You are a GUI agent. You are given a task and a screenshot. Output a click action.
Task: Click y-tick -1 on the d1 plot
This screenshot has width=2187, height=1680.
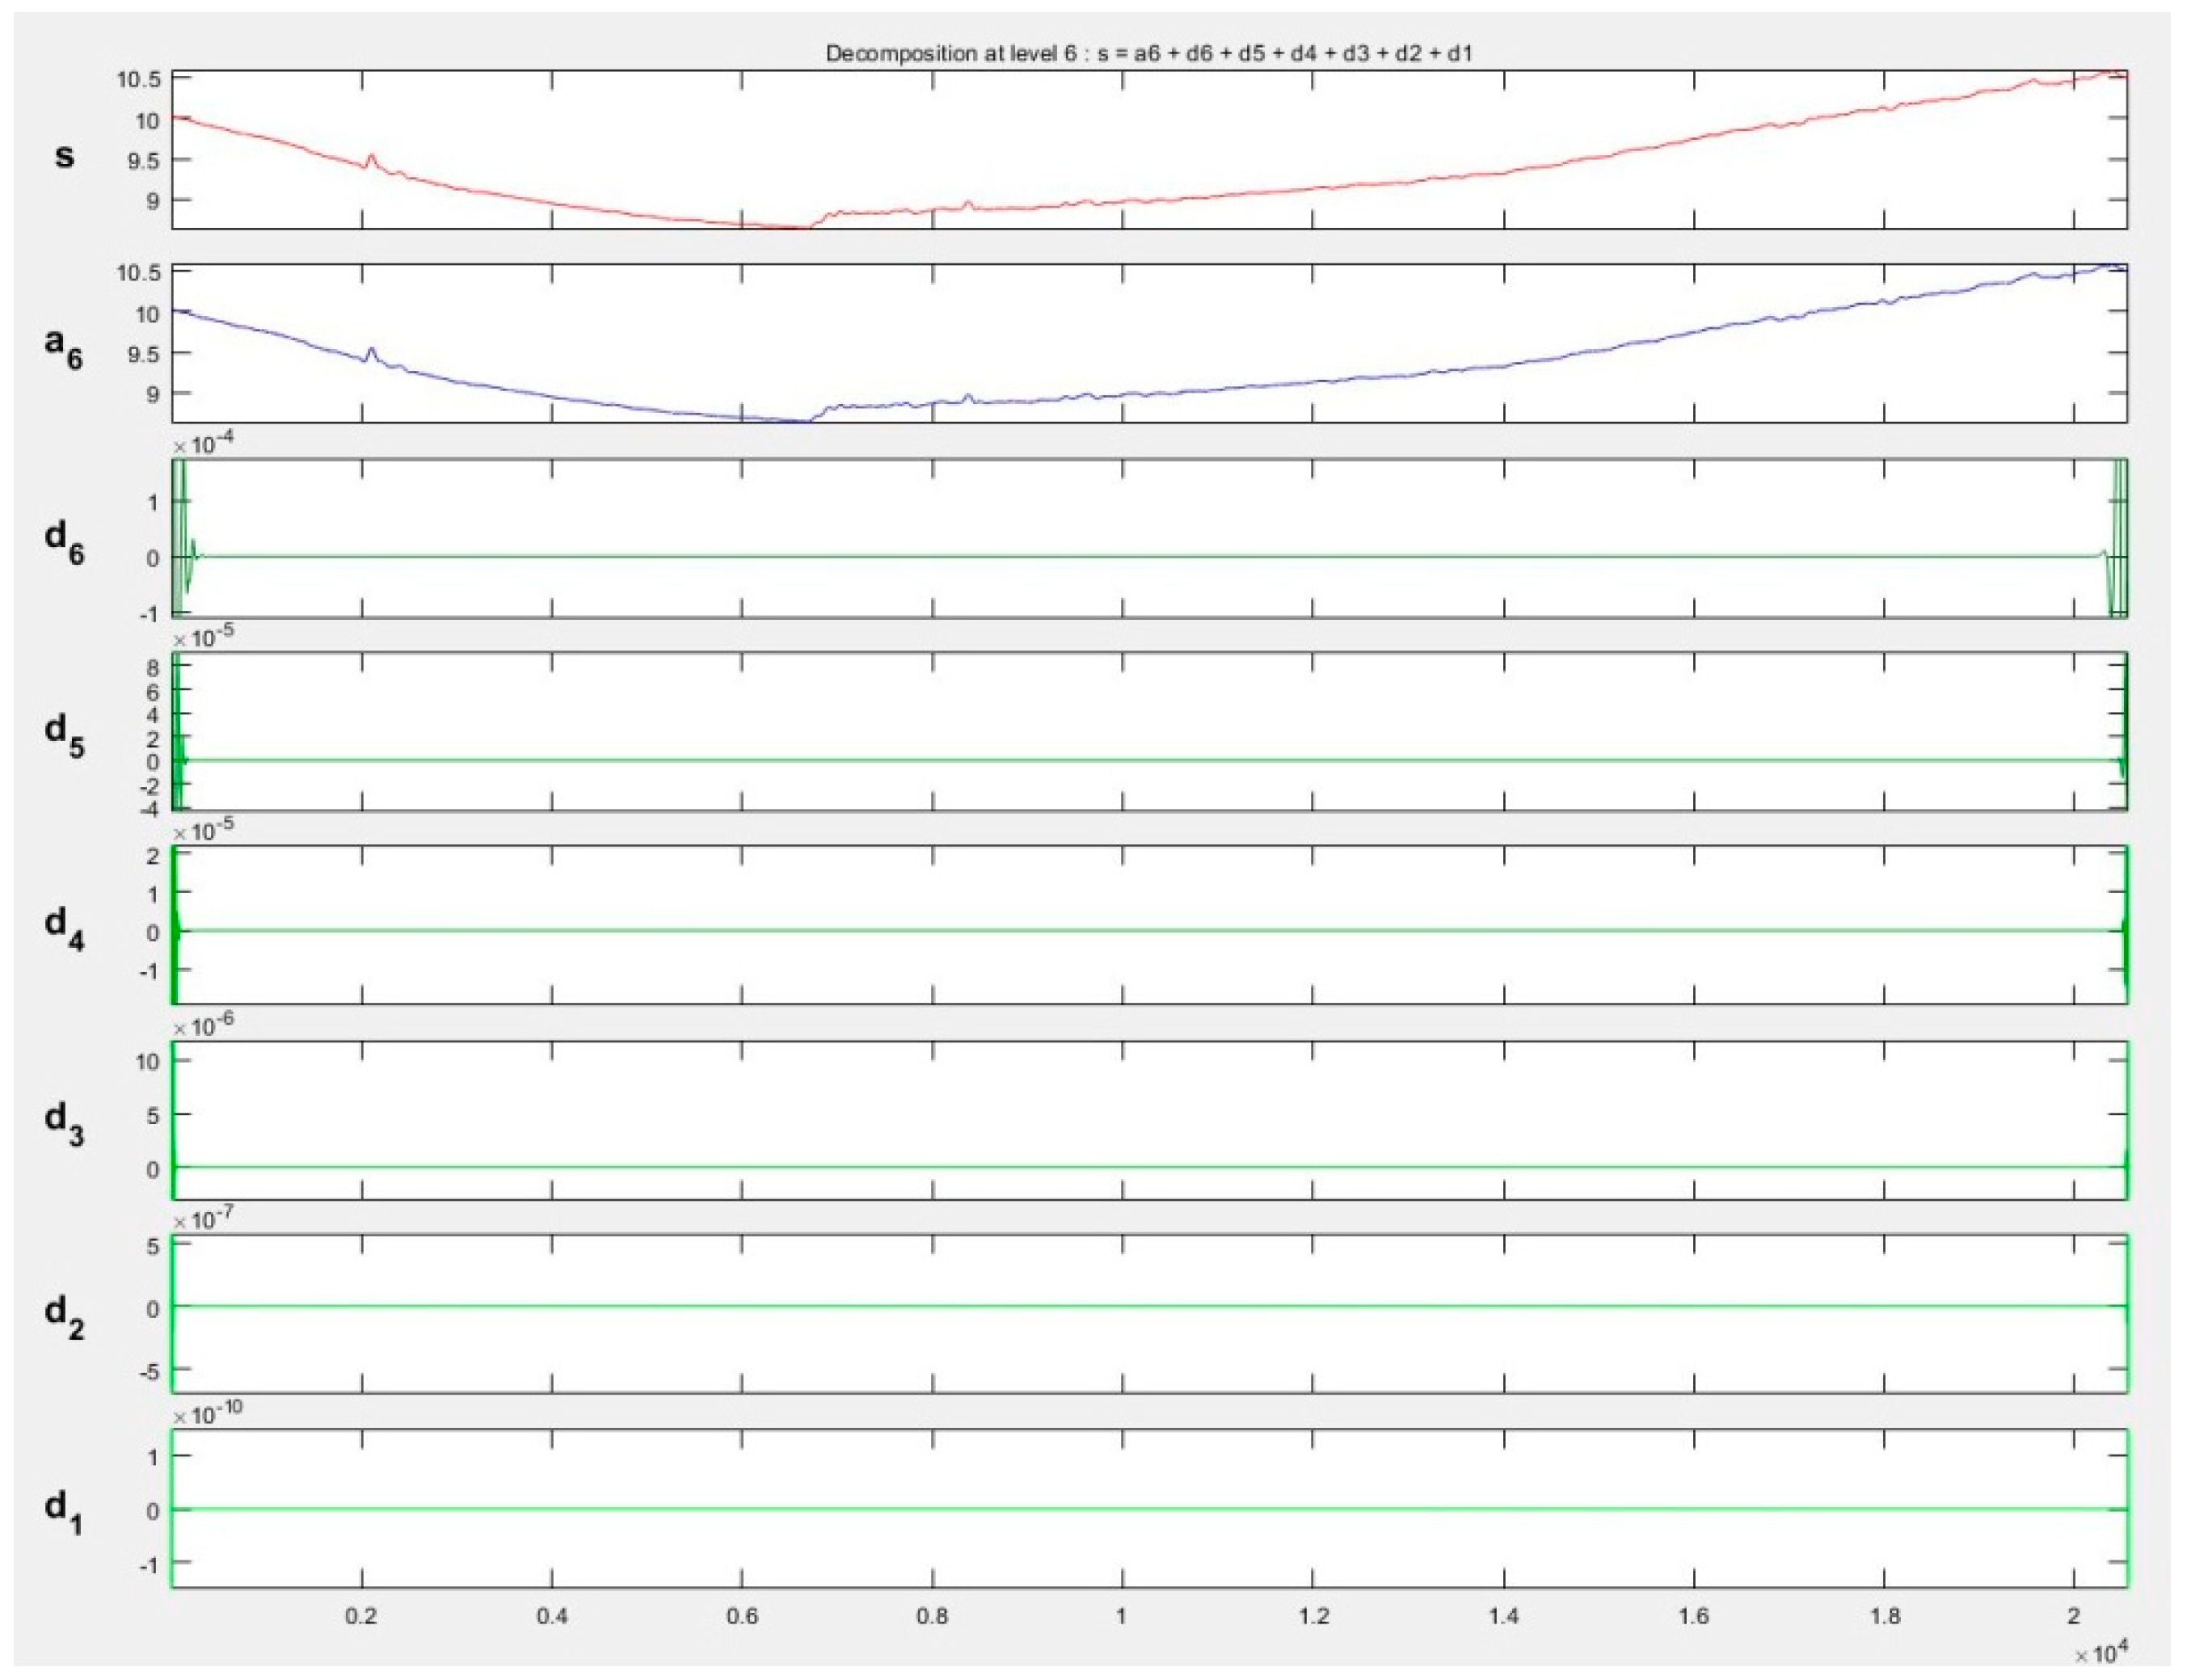(150, 1565)
